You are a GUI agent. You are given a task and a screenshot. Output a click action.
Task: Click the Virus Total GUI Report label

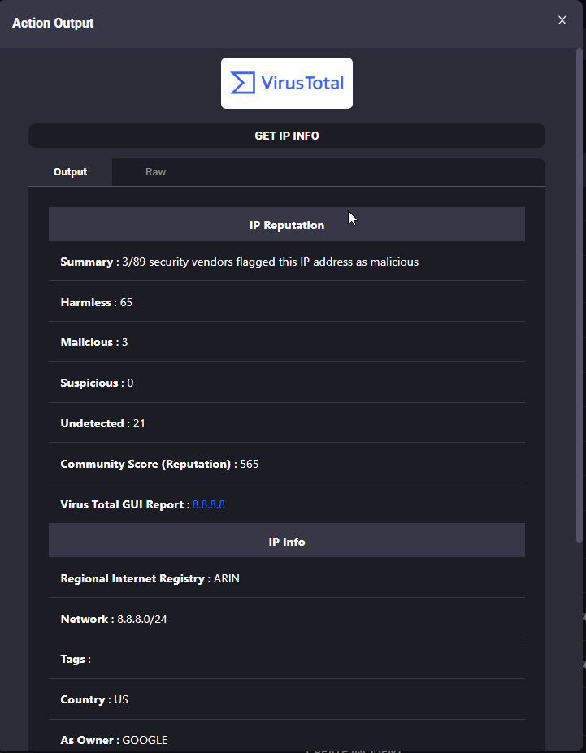(124, 504)
